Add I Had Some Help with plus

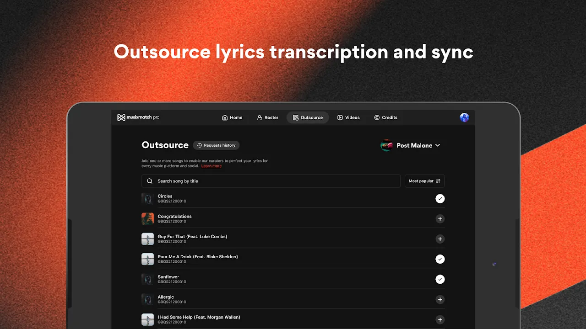point(440,319)
